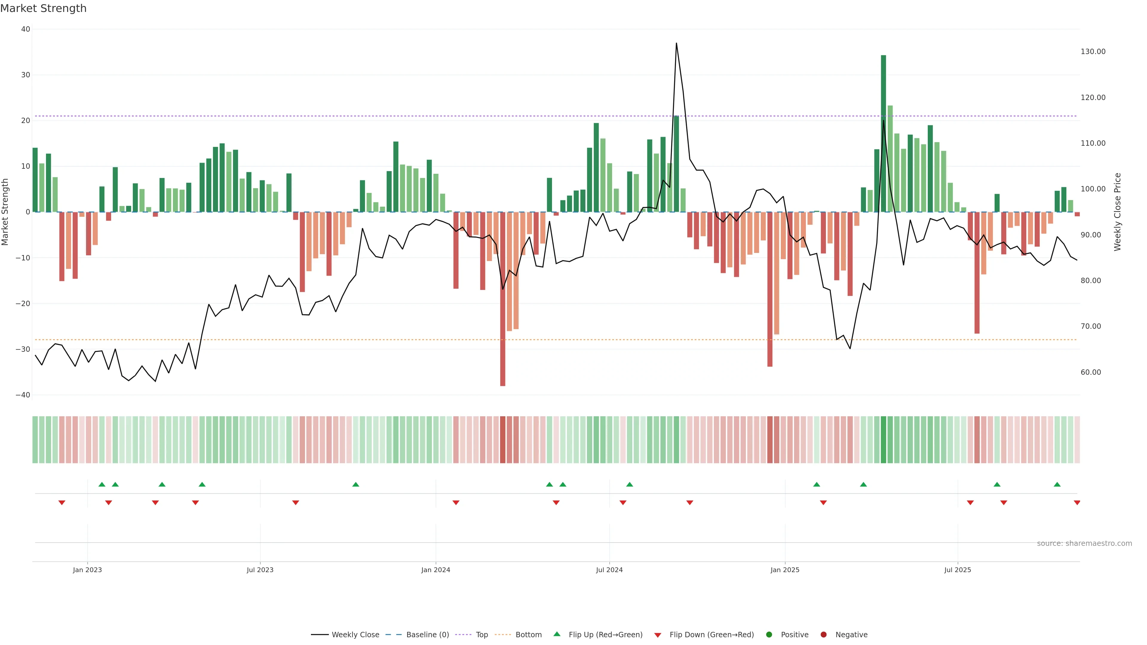
Task: Click the red Negative legend circle
Action: 823,634
